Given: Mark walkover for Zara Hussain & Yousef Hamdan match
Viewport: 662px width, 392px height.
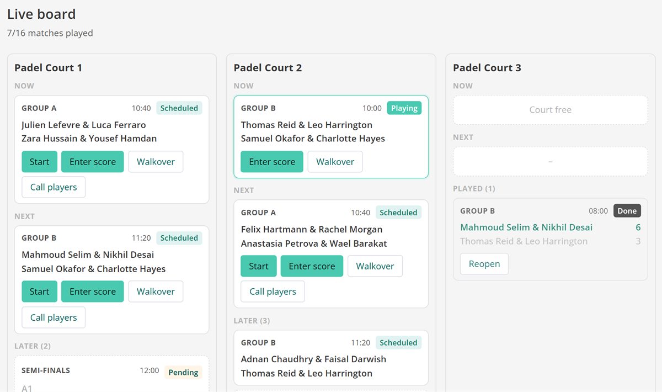Looking at the screenshot, I should pos(156,162).
